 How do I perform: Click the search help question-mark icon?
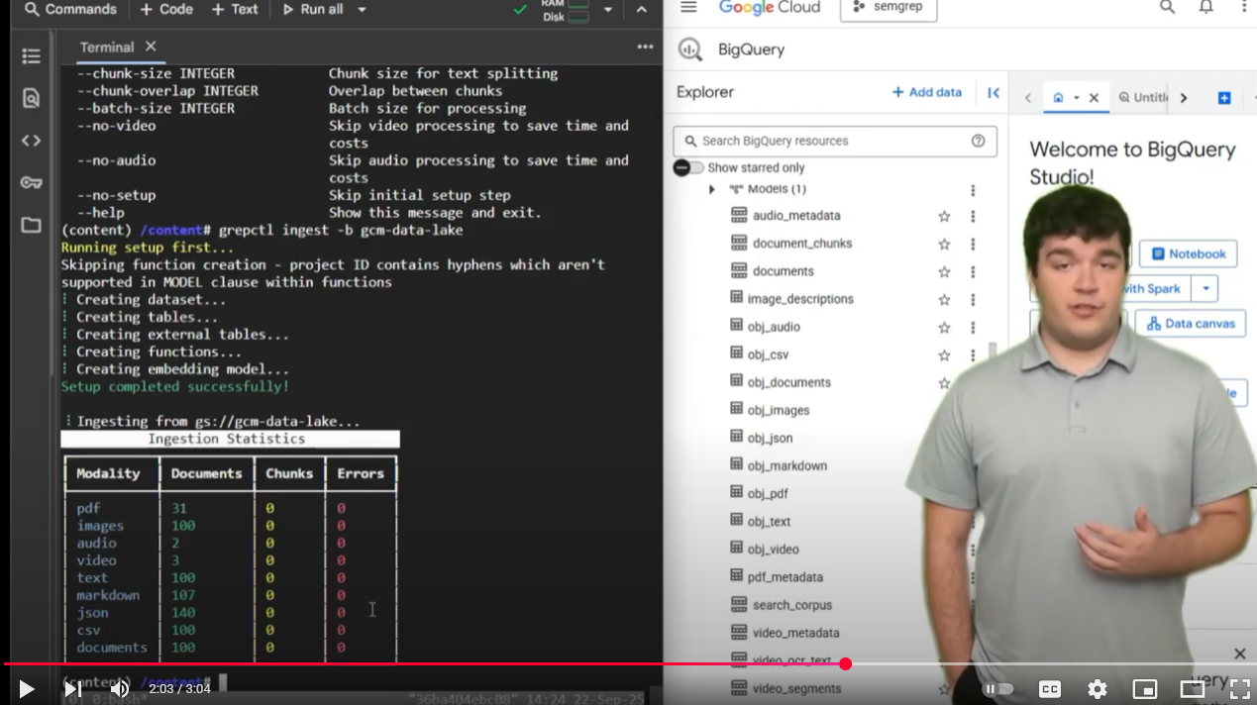click(x=979, y=141)
